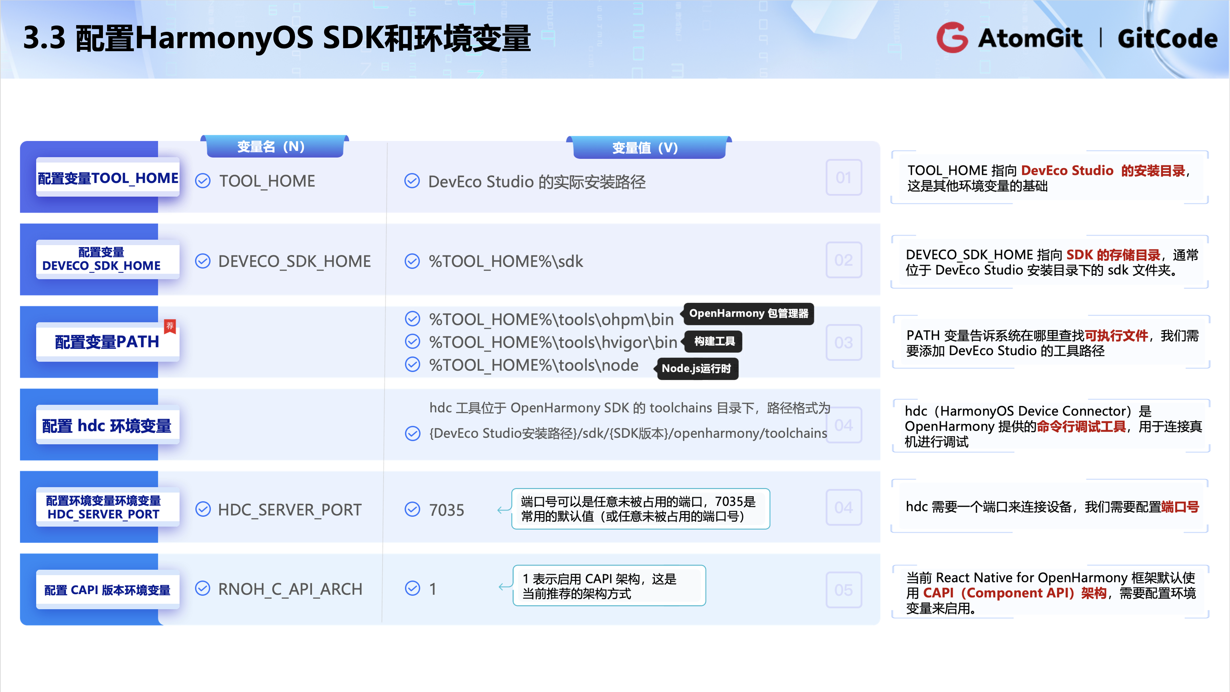Click the 01 number badge
The width and height of the screenshot is (1230, 692).
click(844, 177)
